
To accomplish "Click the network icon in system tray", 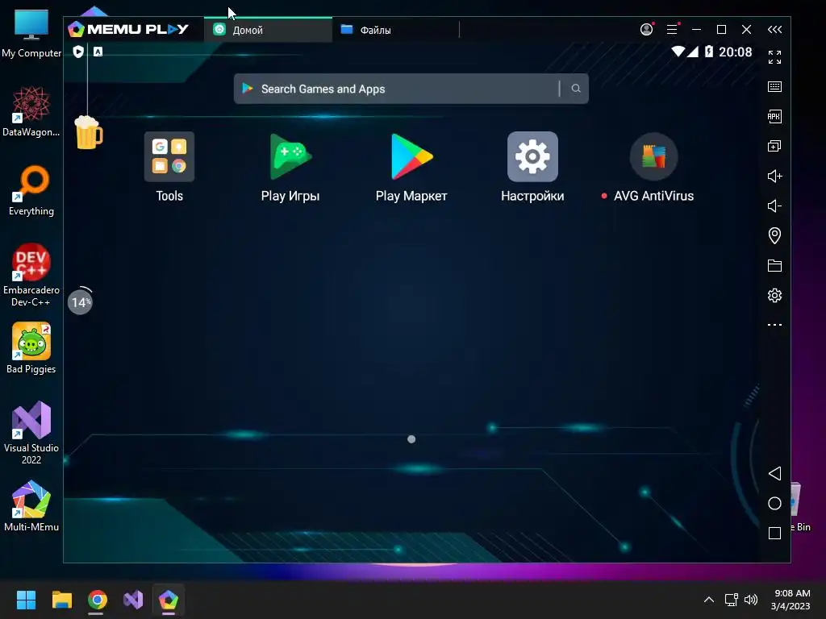I will [x=731, y=600].
